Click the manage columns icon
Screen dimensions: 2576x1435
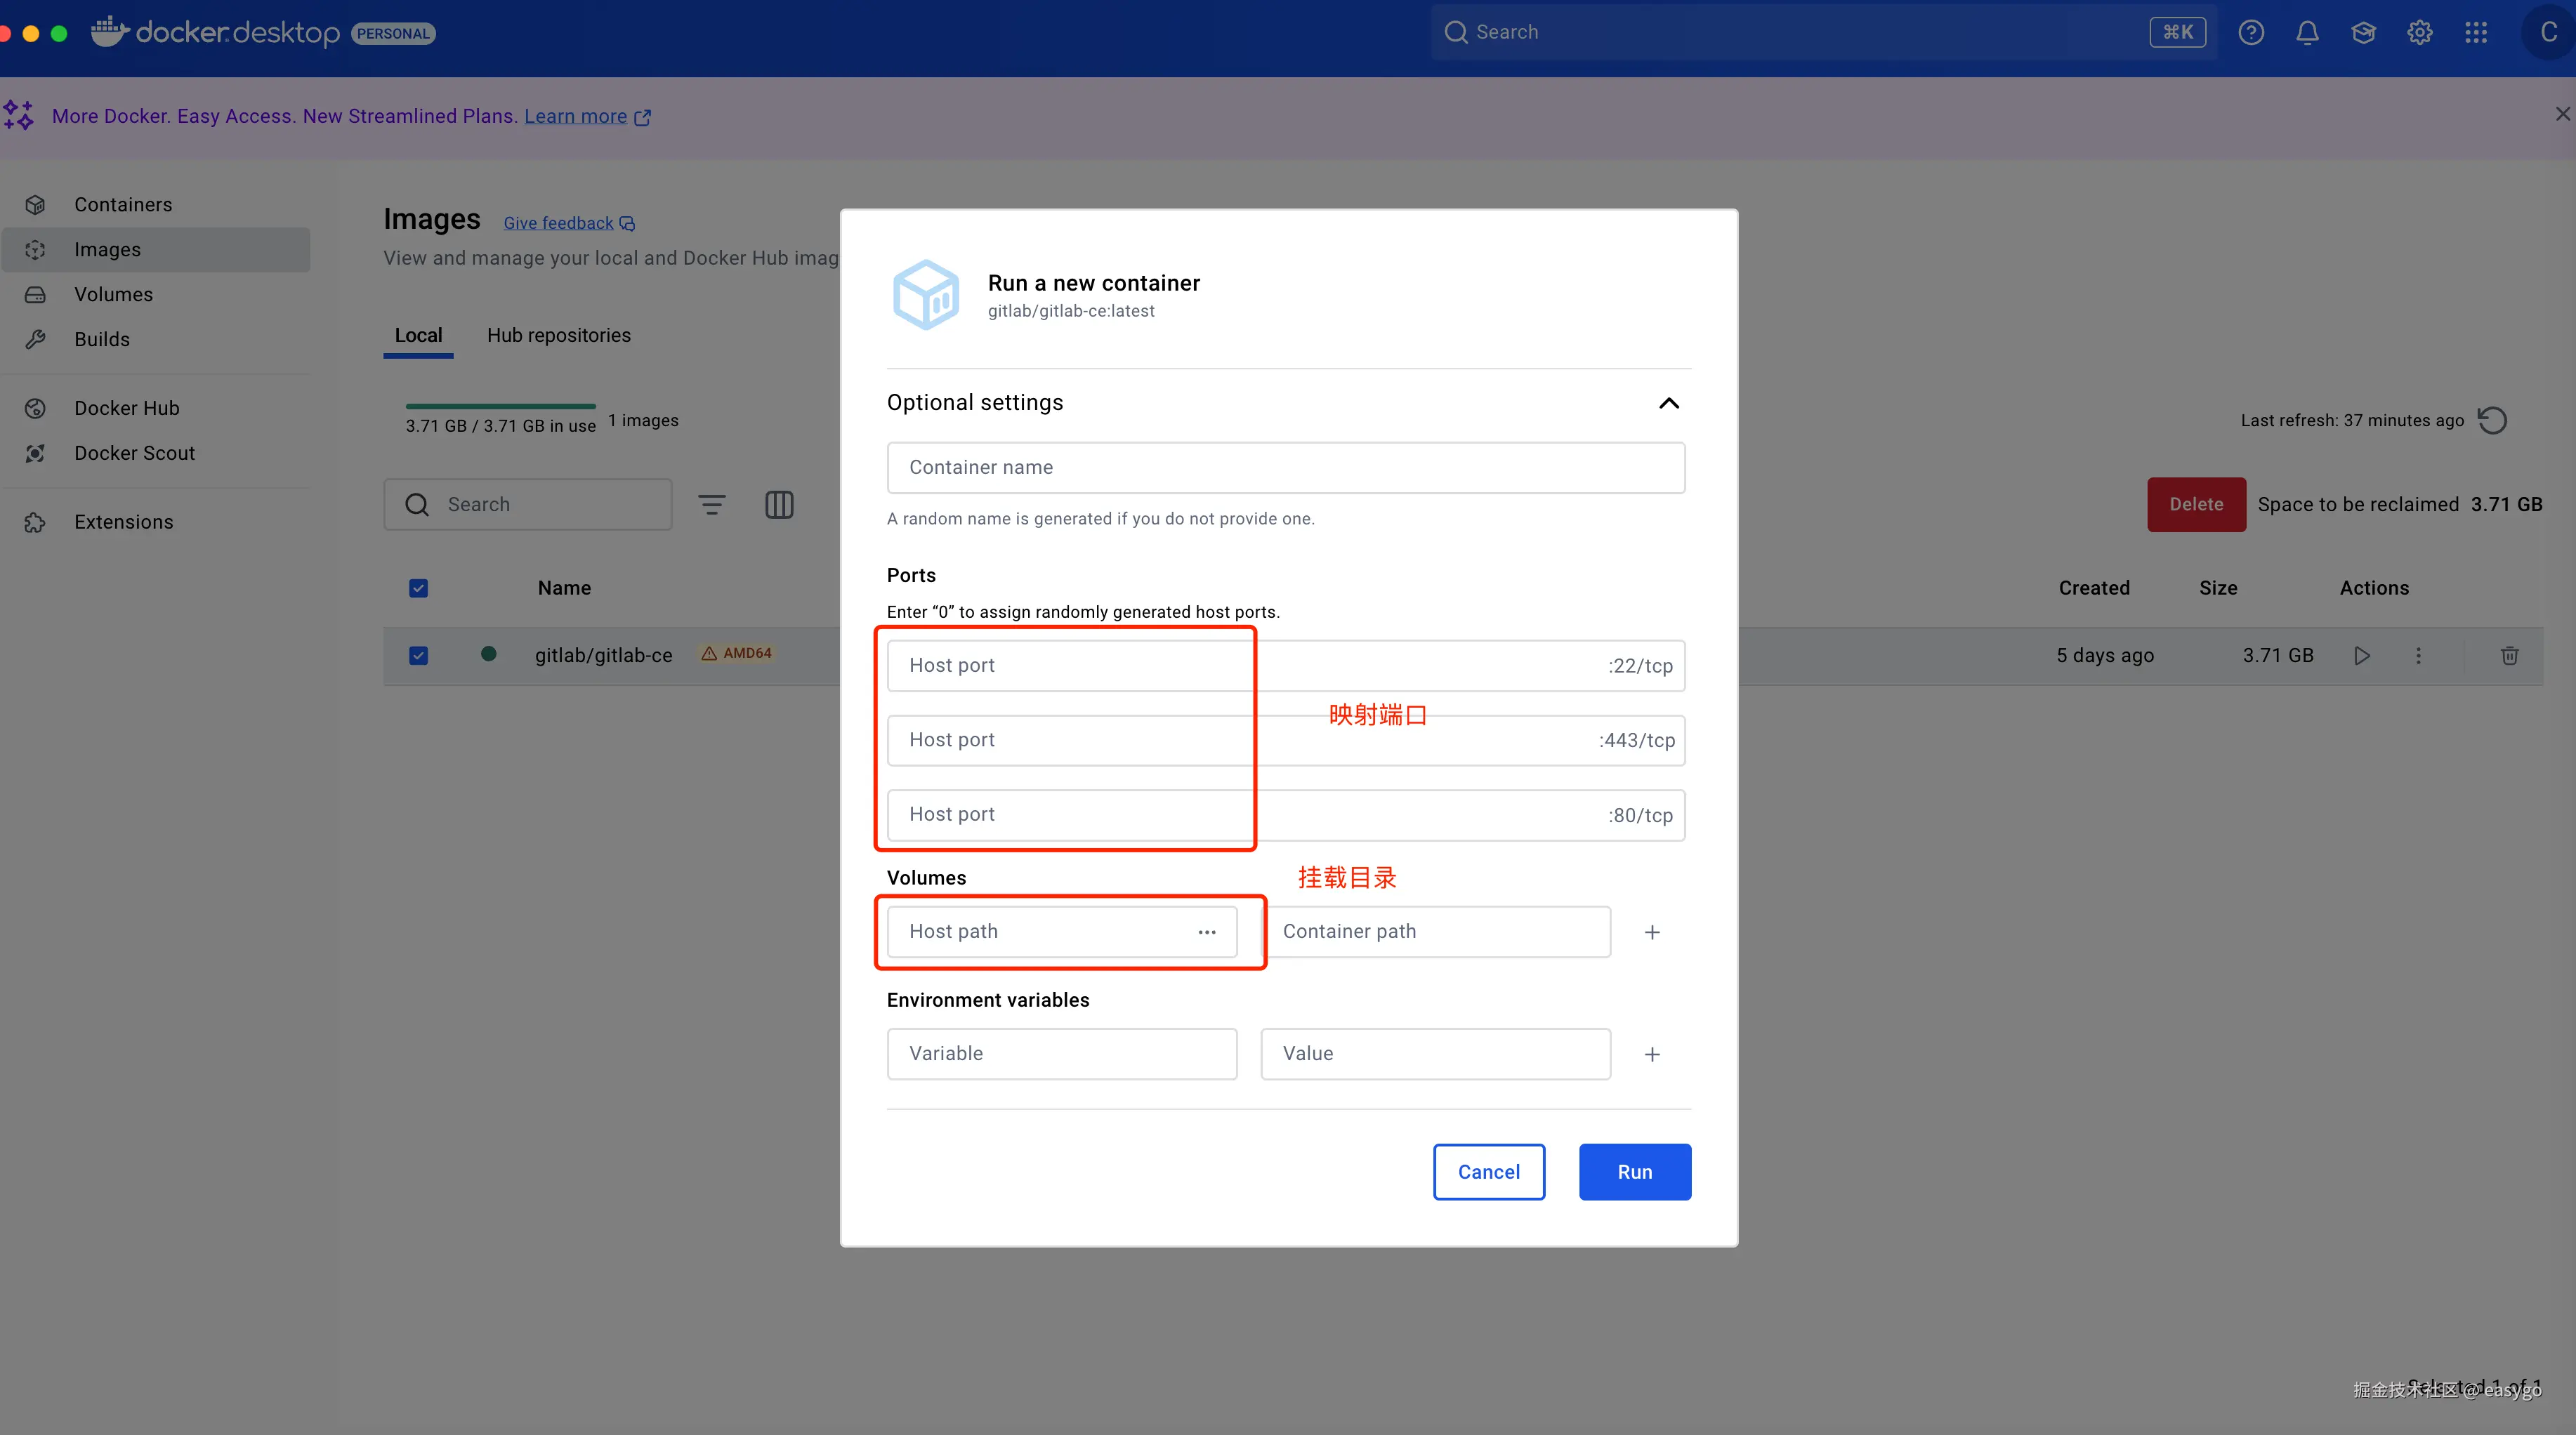779,504
